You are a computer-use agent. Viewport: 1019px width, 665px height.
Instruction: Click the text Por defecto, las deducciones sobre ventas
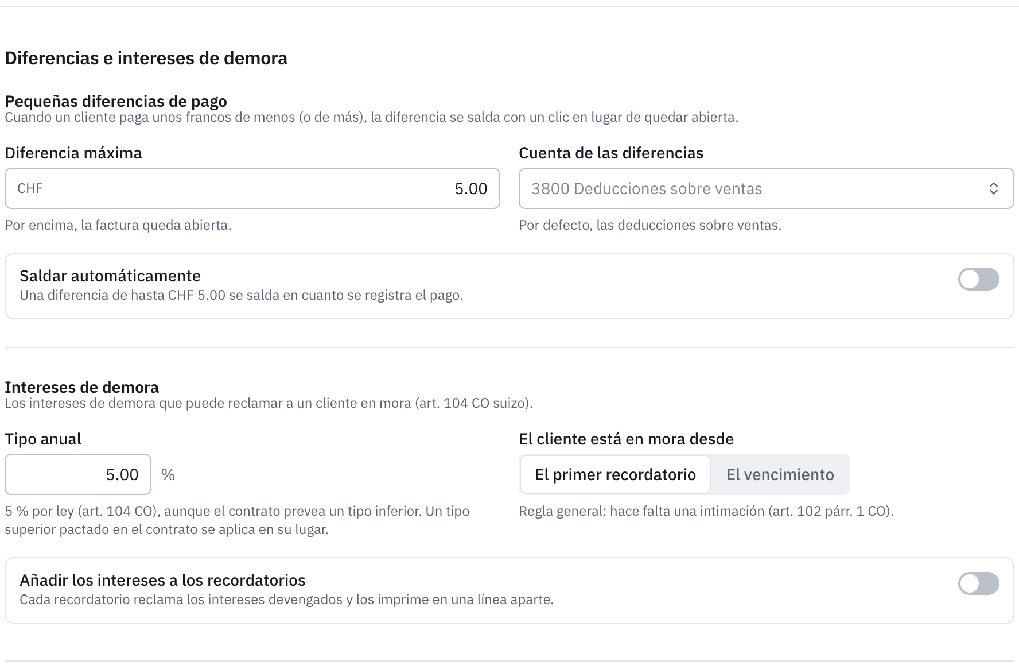pos(650,225)
